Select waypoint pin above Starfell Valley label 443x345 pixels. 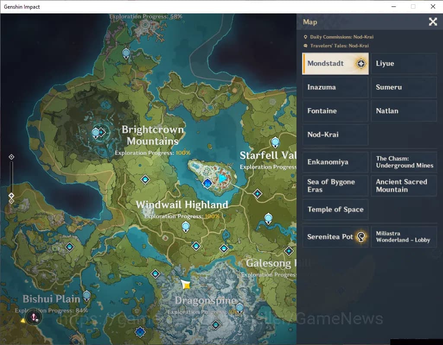click(275, 142)
